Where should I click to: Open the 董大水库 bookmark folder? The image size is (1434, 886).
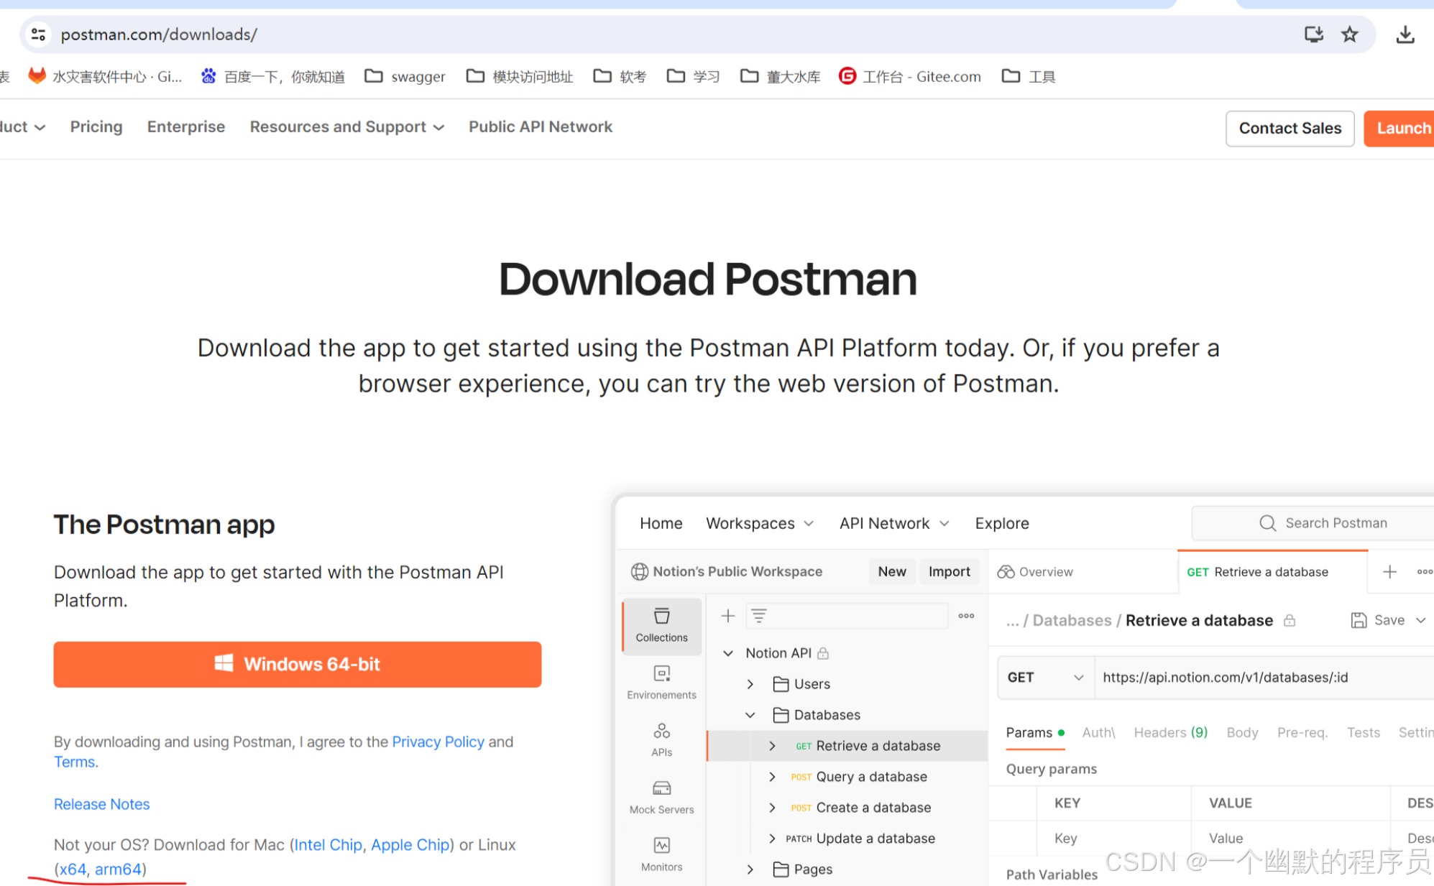click(780, 76)
